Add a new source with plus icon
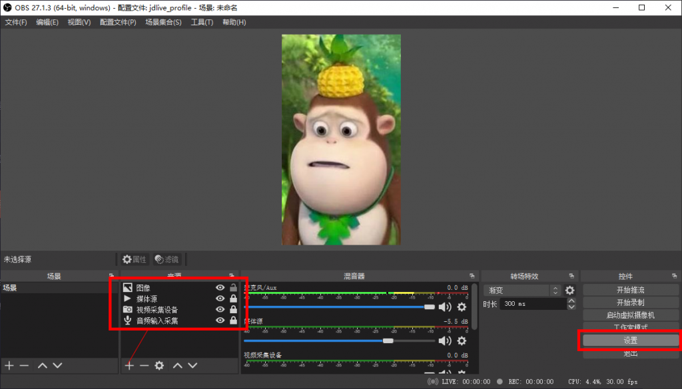 click(129, 365)
